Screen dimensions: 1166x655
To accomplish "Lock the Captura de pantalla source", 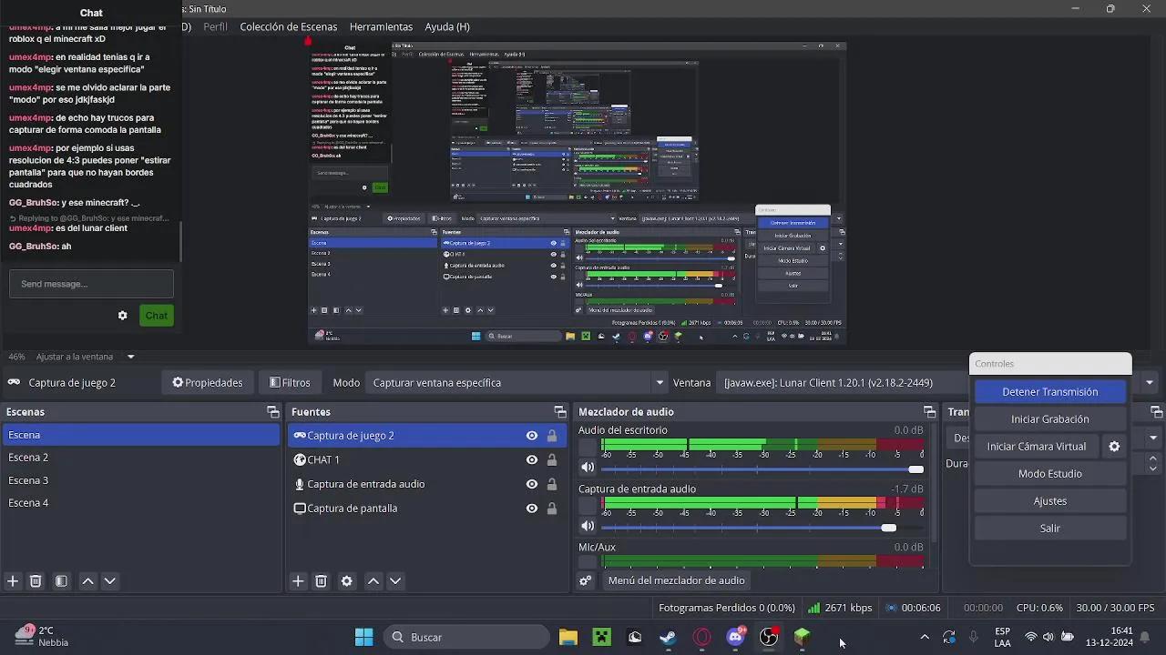I will pos(552,509).
